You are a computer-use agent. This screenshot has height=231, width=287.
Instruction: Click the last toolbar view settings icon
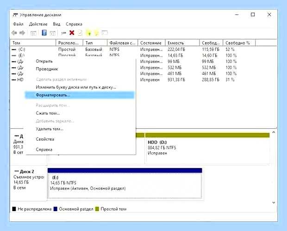tap(105, 33)
